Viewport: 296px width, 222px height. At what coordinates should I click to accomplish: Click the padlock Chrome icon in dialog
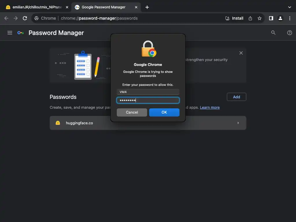149,49
